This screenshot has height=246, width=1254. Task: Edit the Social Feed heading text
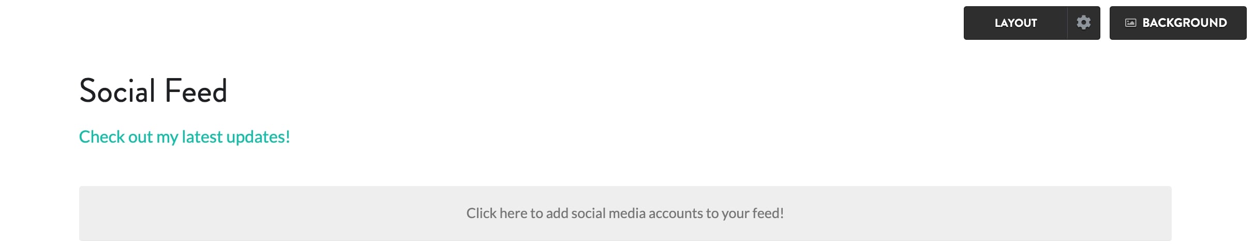[153, 91]
